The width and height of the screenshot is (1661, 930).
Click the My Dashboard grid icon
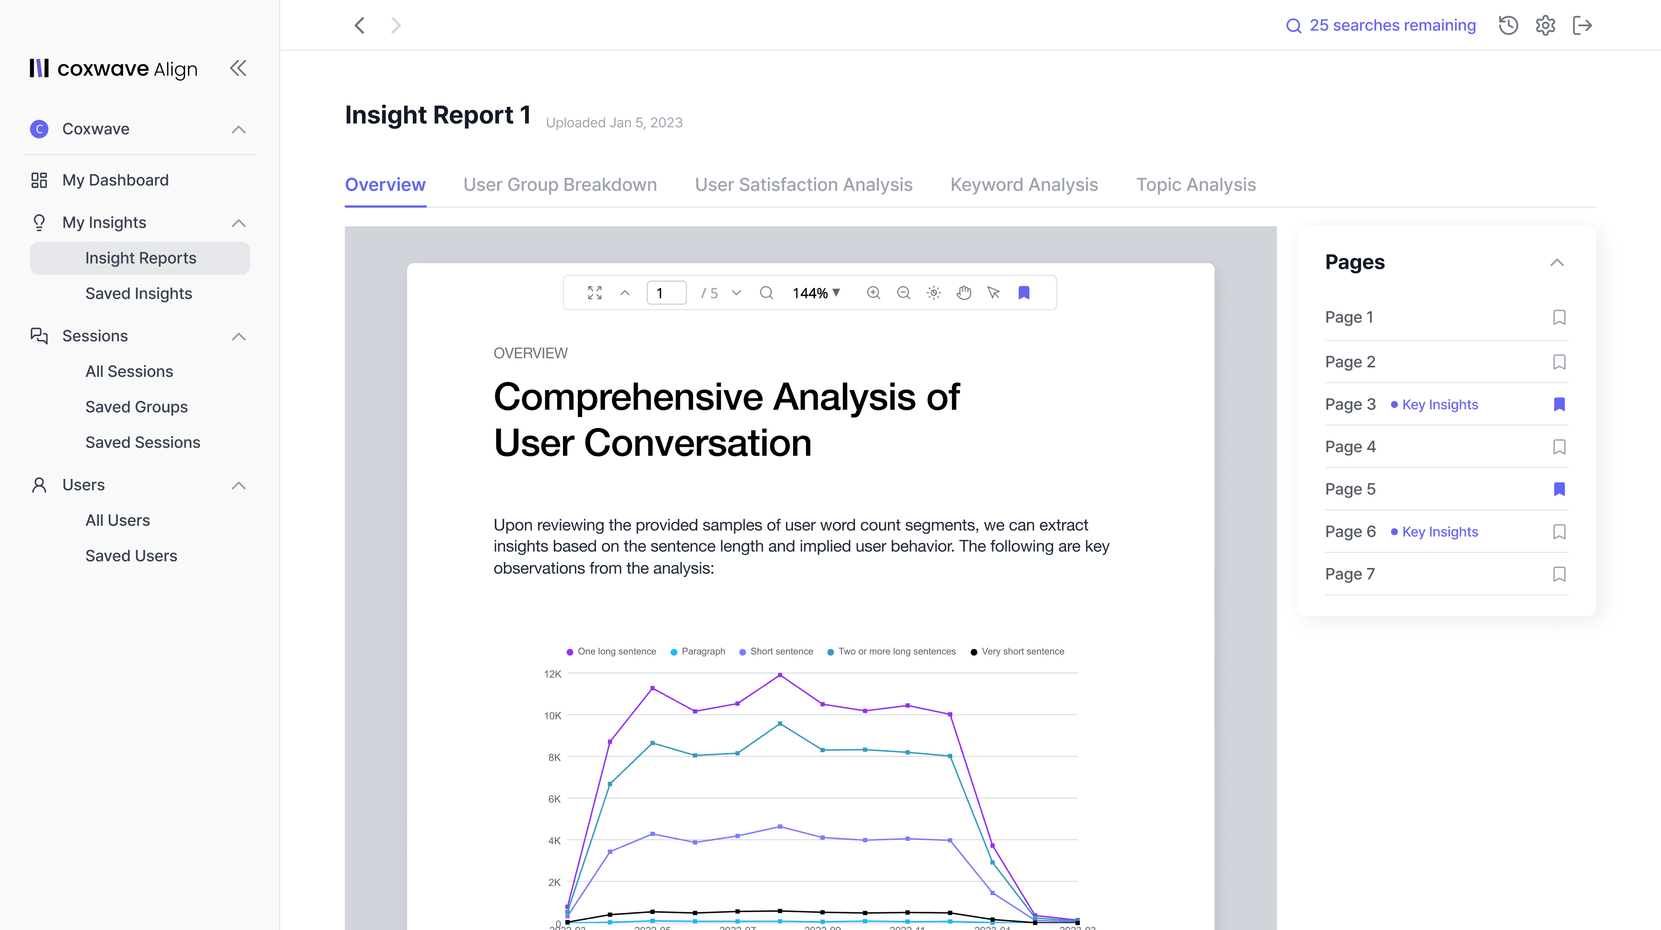39,180
